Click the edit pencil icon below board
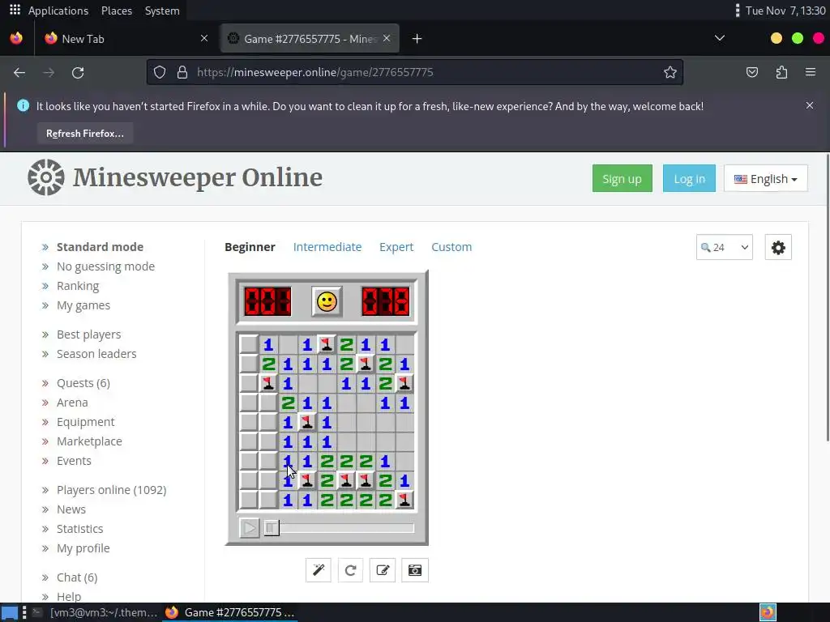 (383, 570)
